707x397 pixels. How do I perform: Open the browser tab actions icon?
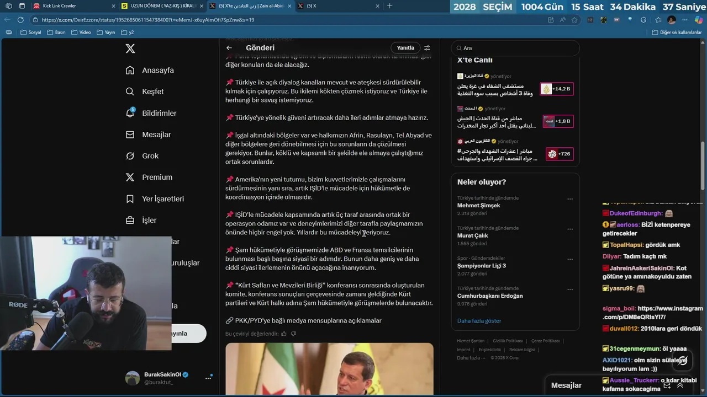point(22,6)
